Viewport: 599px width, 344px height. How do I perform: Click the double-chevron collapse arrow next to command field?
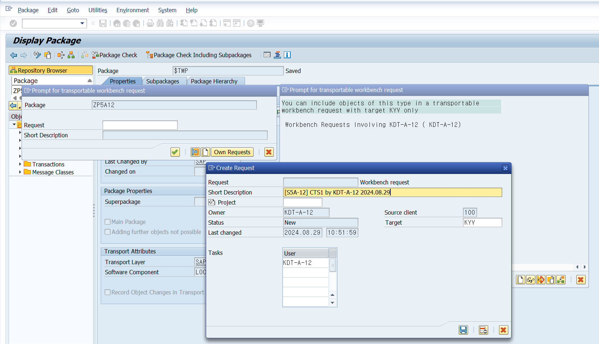[93, 23]
